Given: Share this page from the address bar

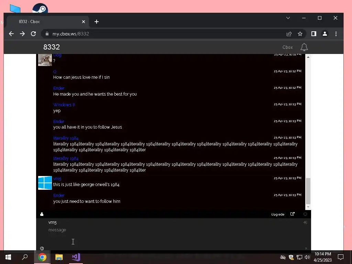Looking at the screenshot, I should pos(289,34).
